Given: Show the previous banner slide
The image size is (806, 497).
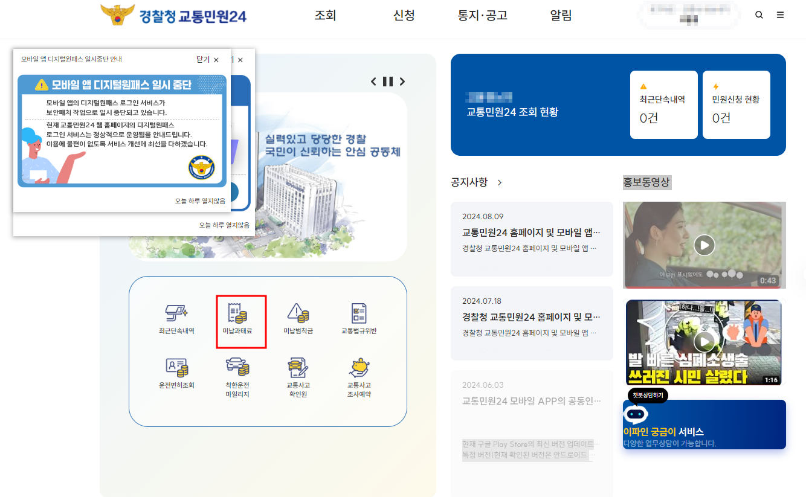Looking at the screenshot, I should pyautogui.click(x=373, y=82).
